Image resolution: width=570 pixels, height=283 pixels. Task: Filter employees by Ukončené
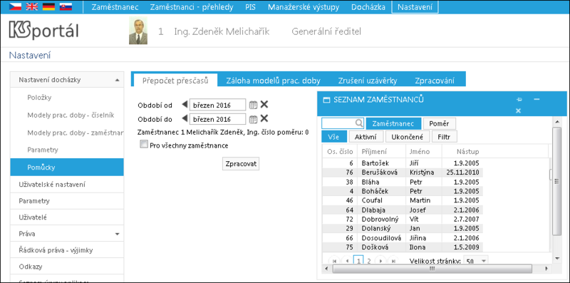[408, 137]
